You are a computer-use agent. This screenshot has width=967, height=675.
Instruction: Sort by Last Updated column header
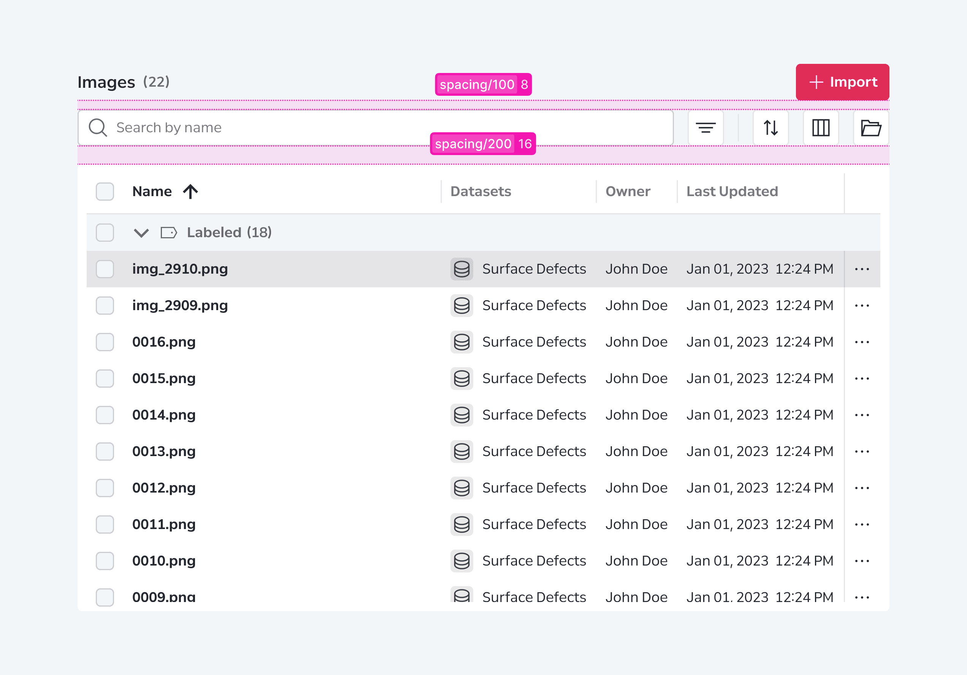(x=732, y=192)
